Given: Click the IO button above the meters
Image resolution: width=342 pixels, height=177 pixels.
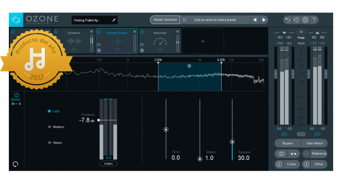Looking at the screenshot, I should pos(301,32).
